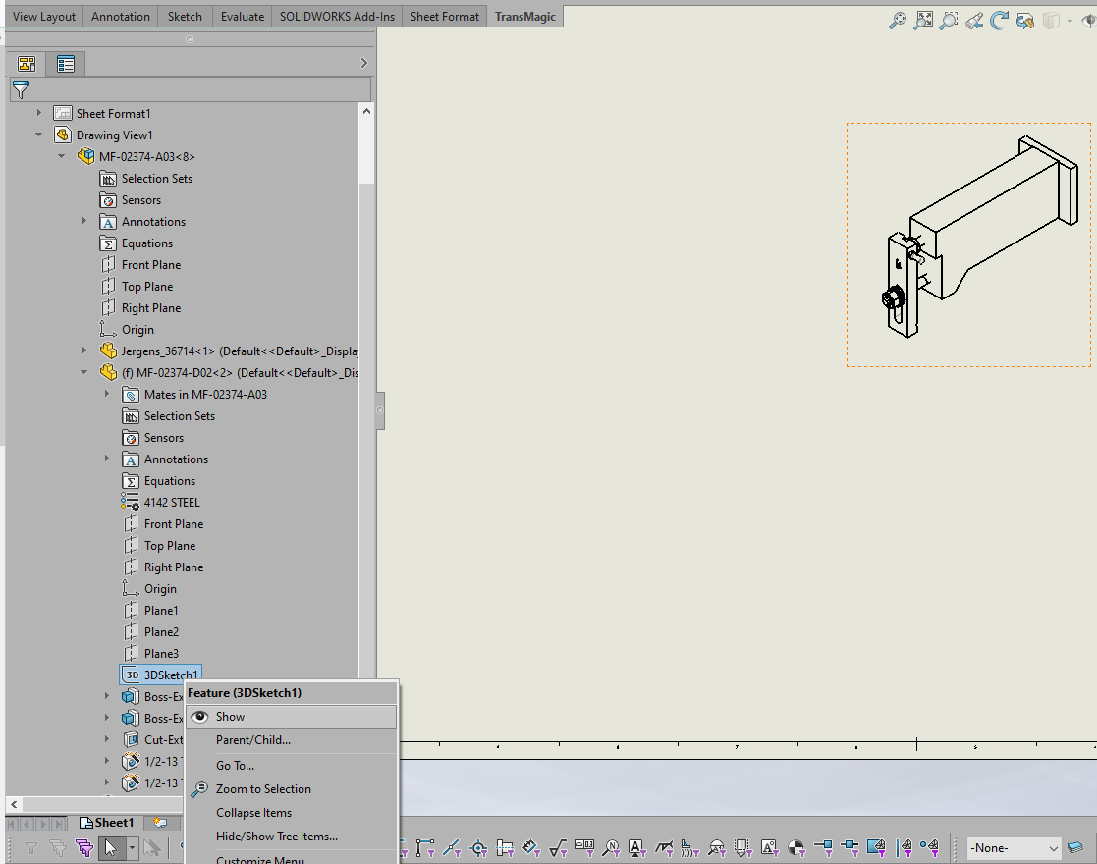Toggle the Filter Datum Targets icon
1097x864 pixels.
click(x=716, y=848)
